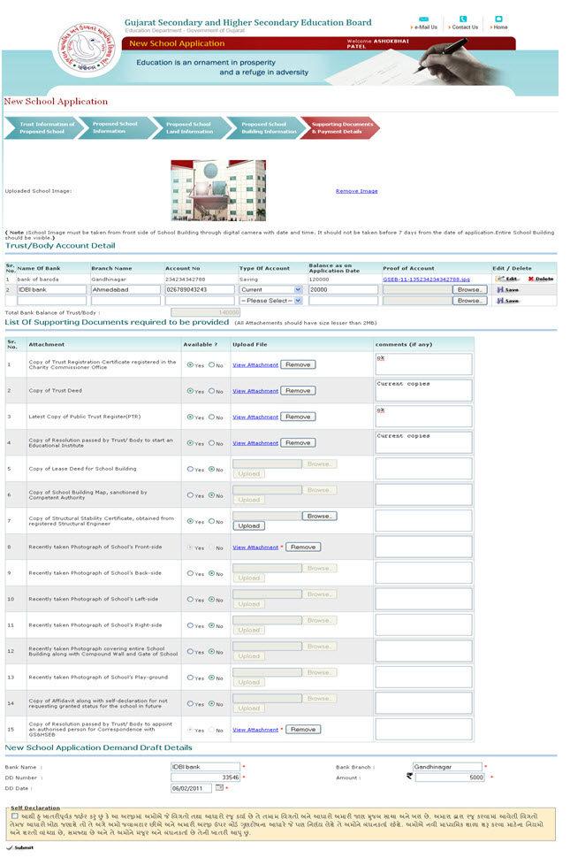Click Edit icon for bank of baroda row
This screenshot has height=858, width=570.
point(506,279)
